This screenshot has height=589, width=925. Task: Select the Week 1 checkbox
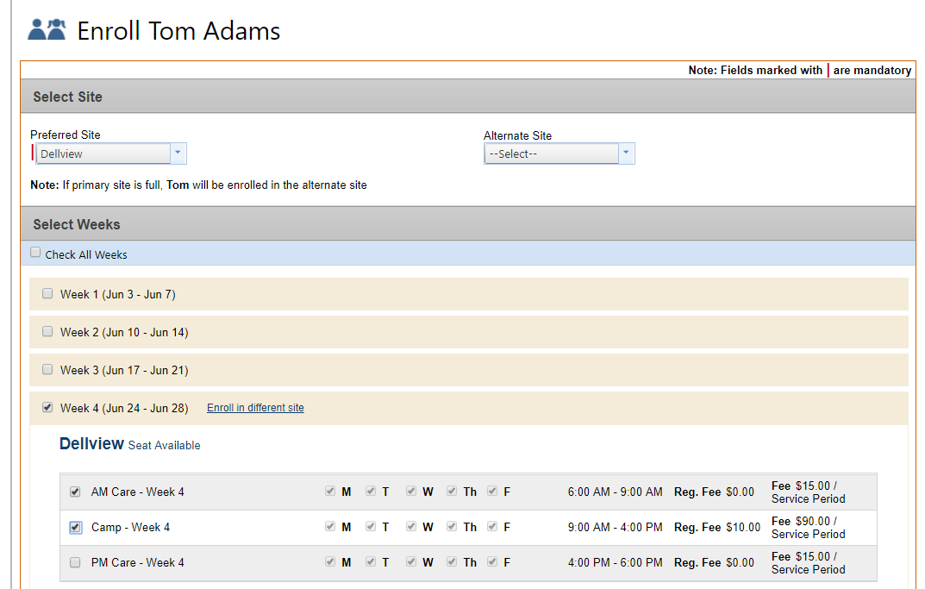pyautogui.click(x=47, y=293)
